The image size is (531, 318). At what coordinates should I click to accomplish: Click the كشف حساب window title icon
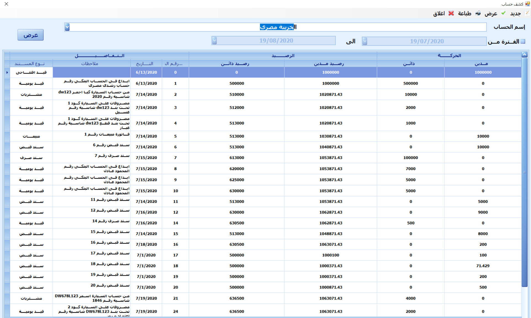click(527, 4)
